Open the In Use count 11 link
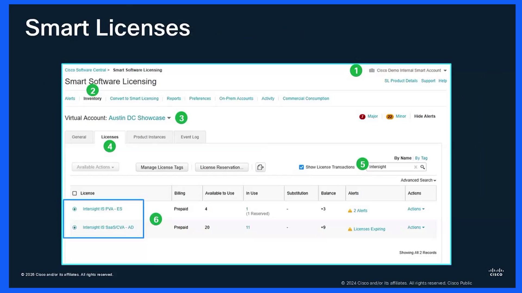Screen dimensions: 522x293 tap(248, 227)
